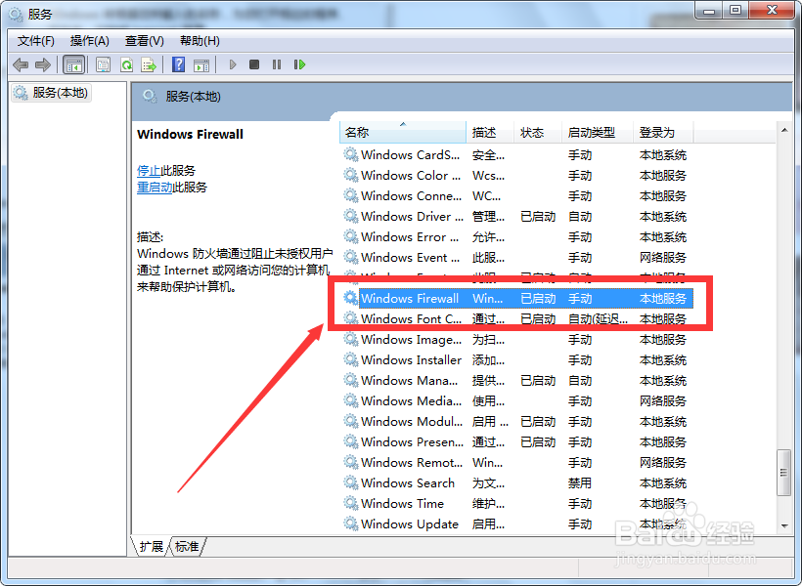
Task: Select the Windows Color service row
Action: (x=516, y=175)
